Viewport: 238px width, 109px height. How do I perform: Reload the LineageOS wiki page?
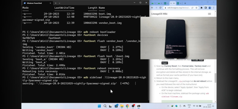pyautogui.click(x=160, y=8)
